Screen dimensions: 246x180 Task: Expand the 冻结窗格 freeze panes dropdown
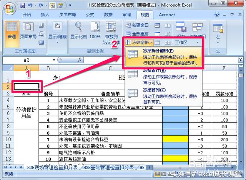[139, 42]
